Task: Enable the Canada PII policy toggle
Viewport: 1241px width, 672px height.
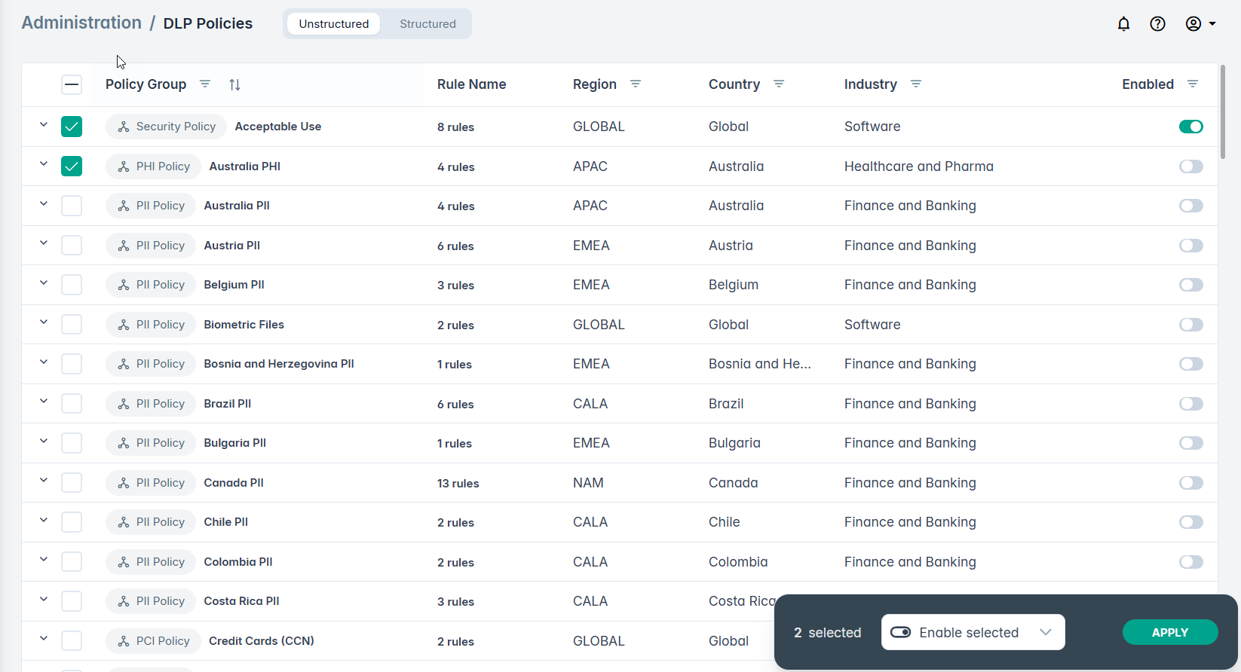Action: 1190,483
